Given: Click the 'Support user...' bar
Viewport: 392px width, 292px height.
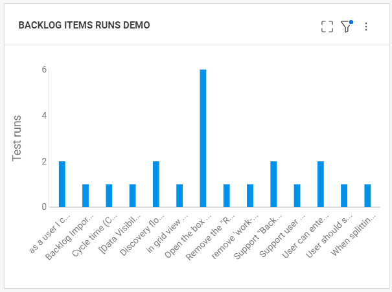Looking at the screenshot, I should (x=297, y=196).
